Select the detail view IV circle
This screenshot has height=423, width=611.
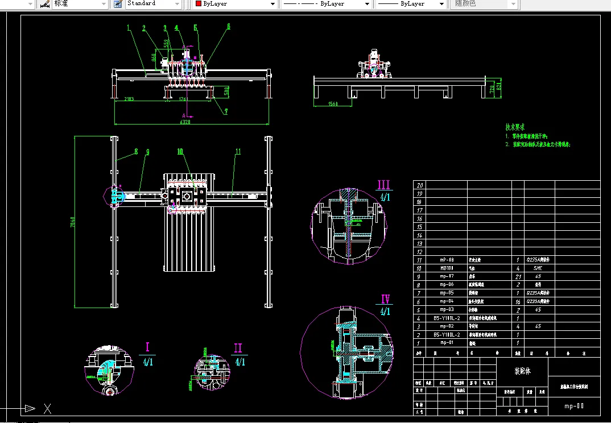click(x=347, y=353)
